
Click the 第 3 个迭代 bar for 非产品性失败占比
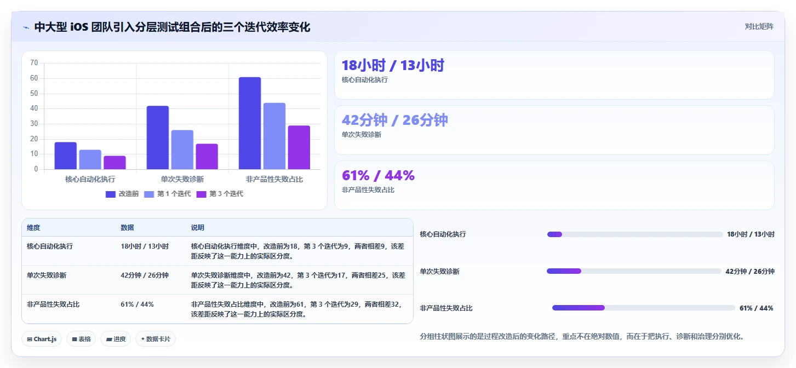click(x=299, y=147)
